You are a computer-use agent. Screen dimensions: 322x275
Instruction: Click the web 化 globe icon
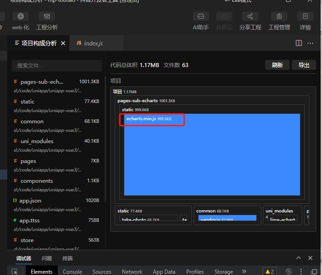tap(20, 17)
